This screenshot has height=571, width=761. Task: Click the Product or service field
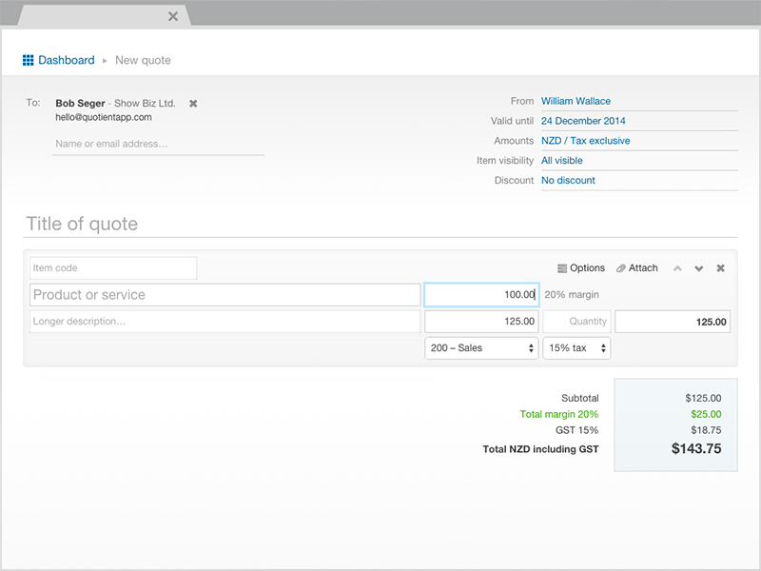pos(225,295)
